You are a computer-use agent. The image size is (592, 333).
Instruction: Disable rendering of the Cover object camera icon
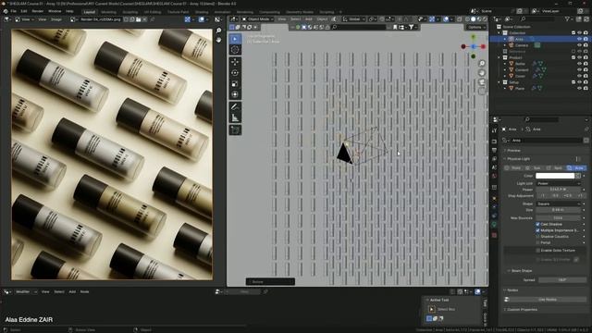(586, 76)
